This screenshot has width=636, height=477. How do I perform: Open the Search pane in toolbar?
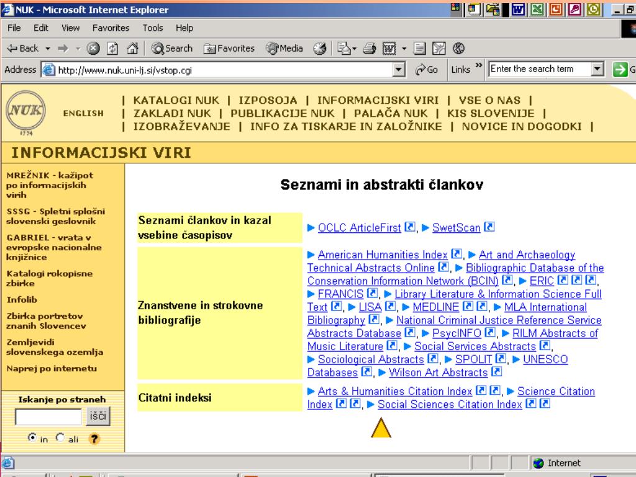coord(171,48)
